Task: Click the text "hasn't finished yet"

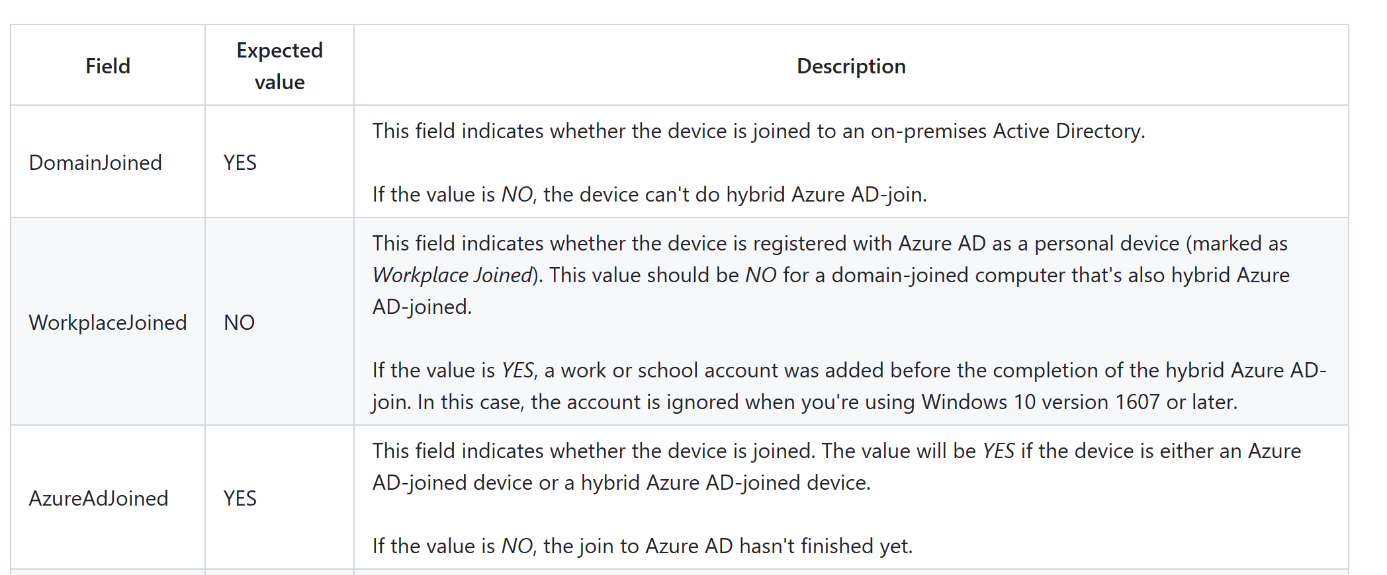Action: pyautogui.click(x=824, y=546)
